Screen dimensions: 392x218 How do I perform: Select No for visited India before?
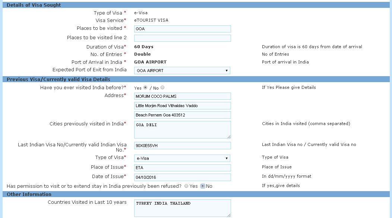(x=162, y=87)
